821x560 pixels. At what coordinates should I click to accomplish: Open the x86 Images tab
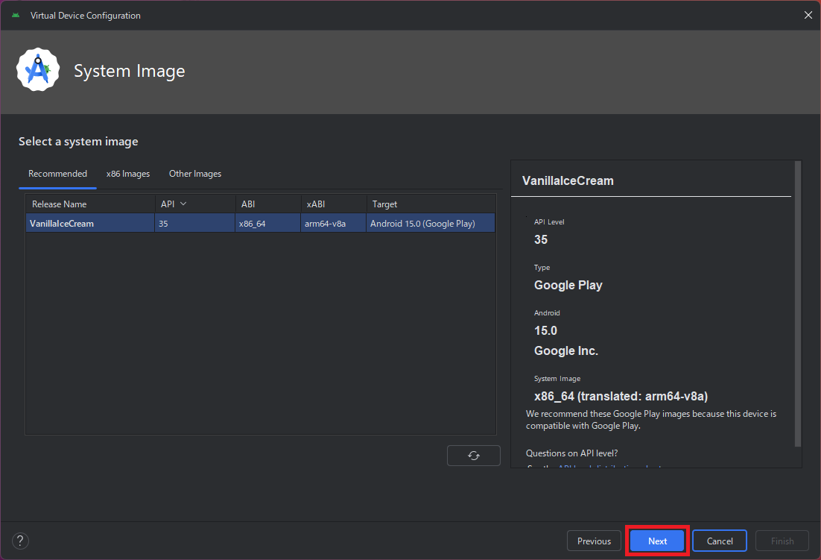click(128, 174)
